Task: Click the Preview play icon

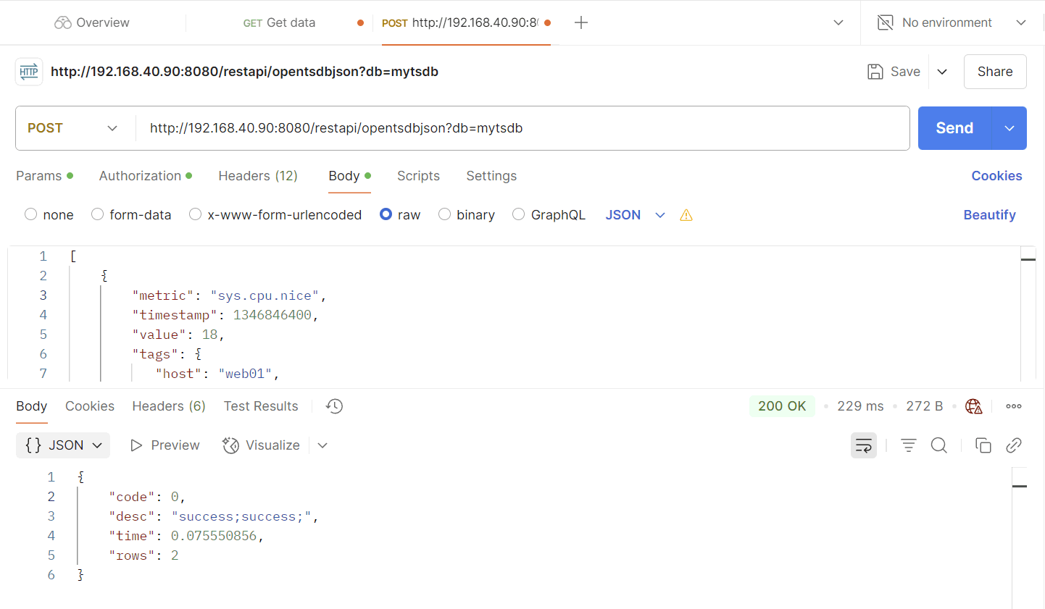Action: click(x=136, y=445)
